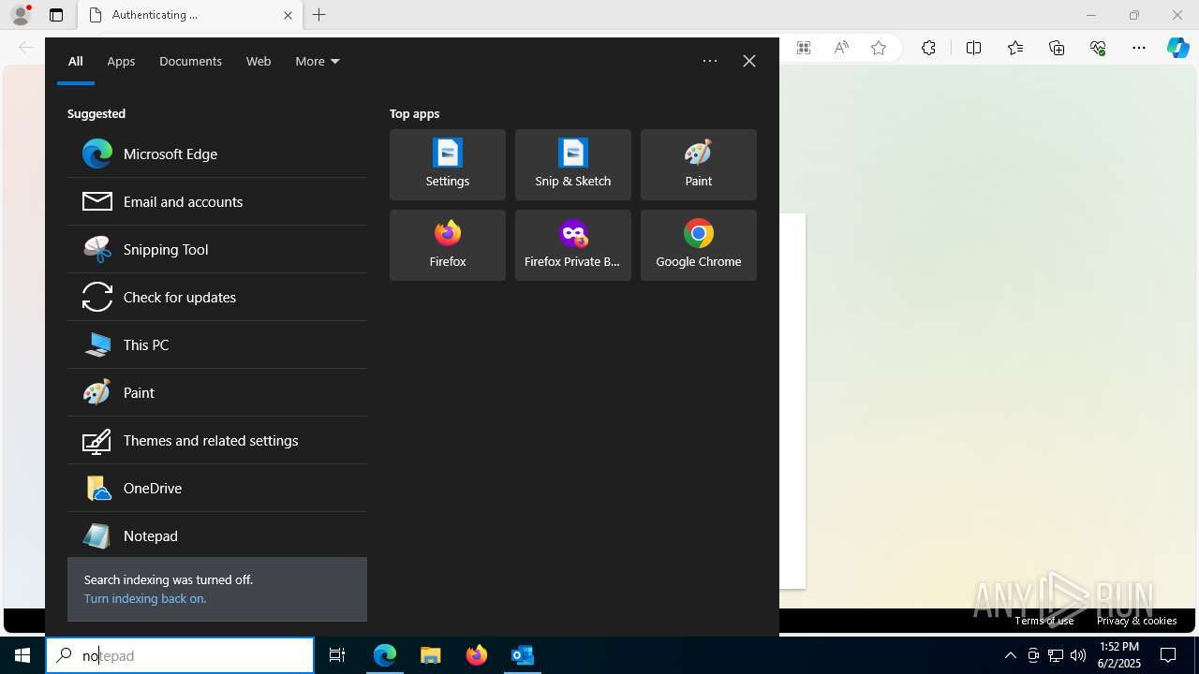Click the Windows Start button
Image resolution: width=1199 pixels, height=674 pixels.
(x=22, y=655)
